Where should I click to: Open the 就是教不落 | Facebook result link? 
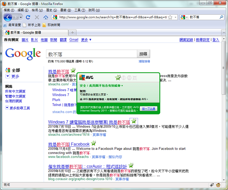[x=69, y=144]
